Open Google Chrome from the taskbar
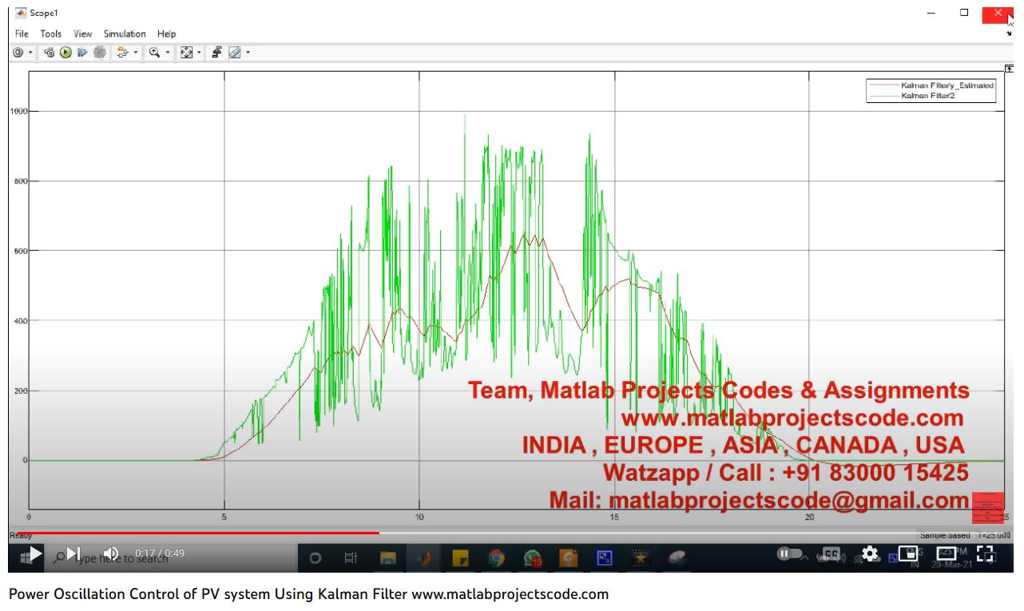 (x=496, y=558)
